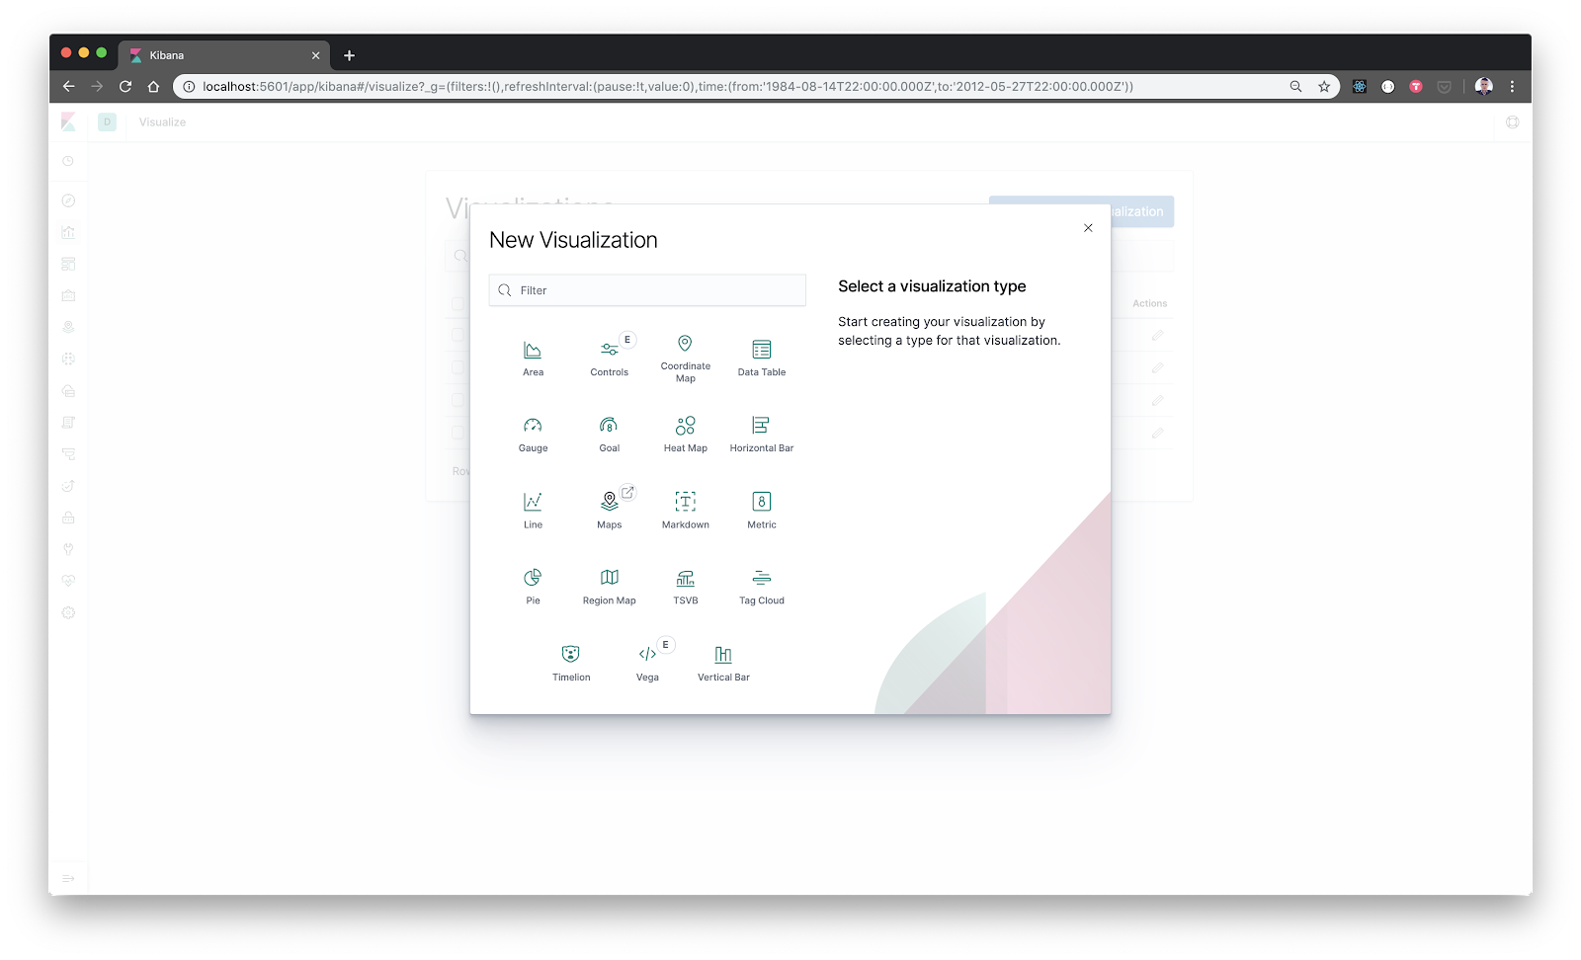The height and width of the screenshot is (960, 1581).
Task: Pick the Coordinate Map visualization
Action: point(685,358)
